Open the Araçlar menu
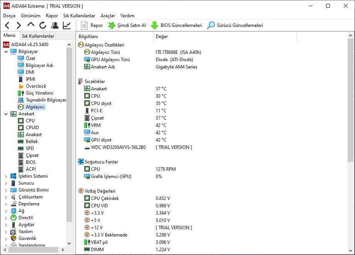 (x=108, y=16)
